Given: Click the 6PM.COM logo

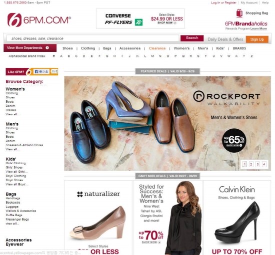Looking at the screenshot, I should 39,20.
